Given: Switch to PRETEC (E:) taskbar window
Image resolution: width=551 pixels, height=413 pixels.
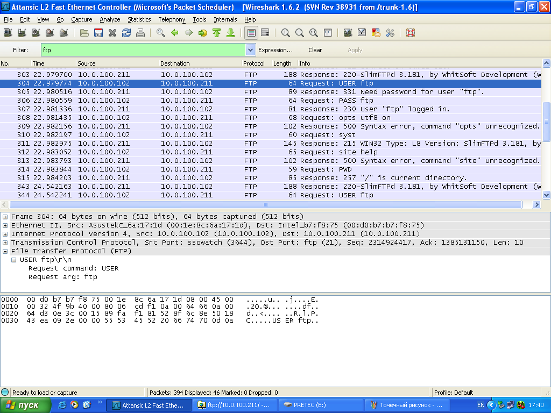Looking at the screenshot, I should 321,405.
